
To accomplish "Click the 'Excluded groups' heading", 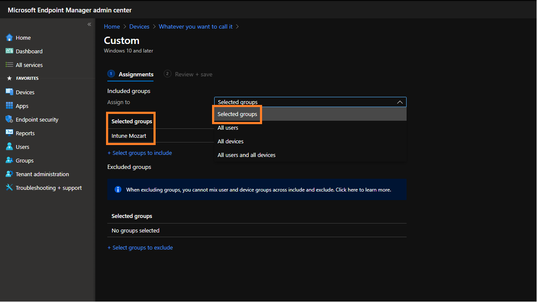I will point(129,167).
